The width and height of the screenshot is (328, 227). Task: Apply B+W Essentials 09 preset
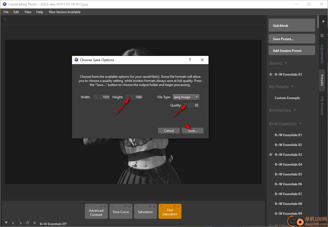click(x=288, y=214)
